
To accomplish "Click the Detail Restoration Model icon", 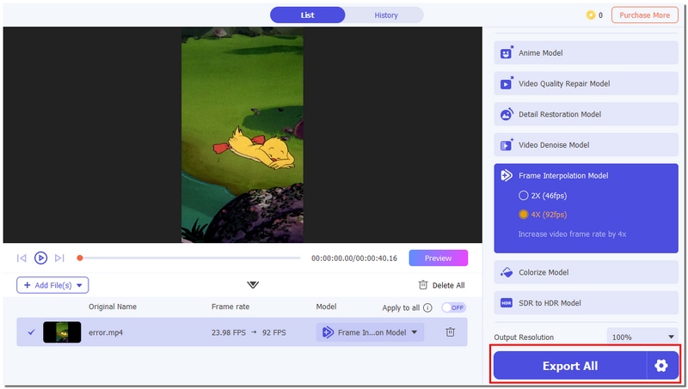I will 507,114.
